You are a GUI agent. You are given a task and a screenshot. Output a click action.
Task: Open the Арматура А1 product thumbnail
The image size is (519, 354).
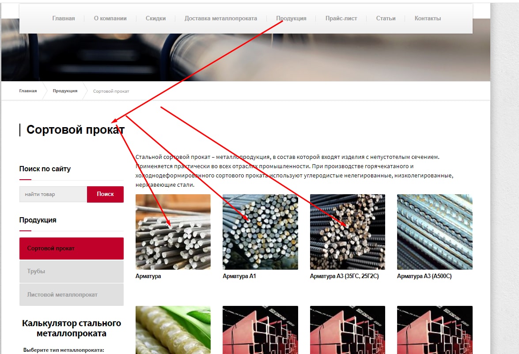click(260, 232)
